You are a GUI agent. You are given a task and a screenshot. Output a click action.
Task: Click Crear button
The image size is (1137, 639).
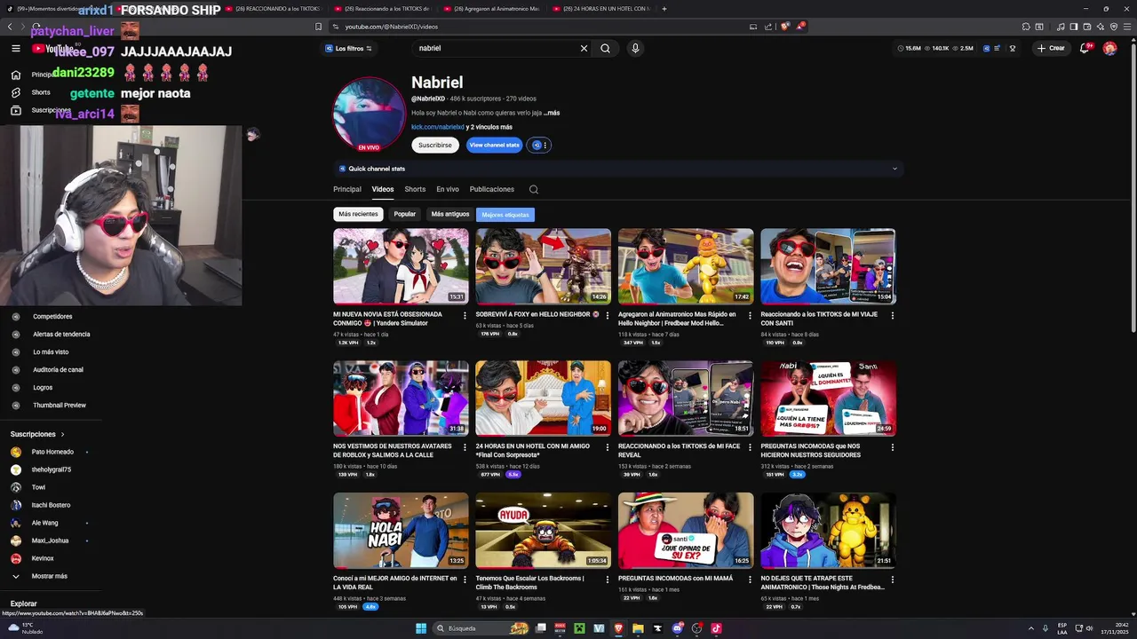pos(1051,48)
